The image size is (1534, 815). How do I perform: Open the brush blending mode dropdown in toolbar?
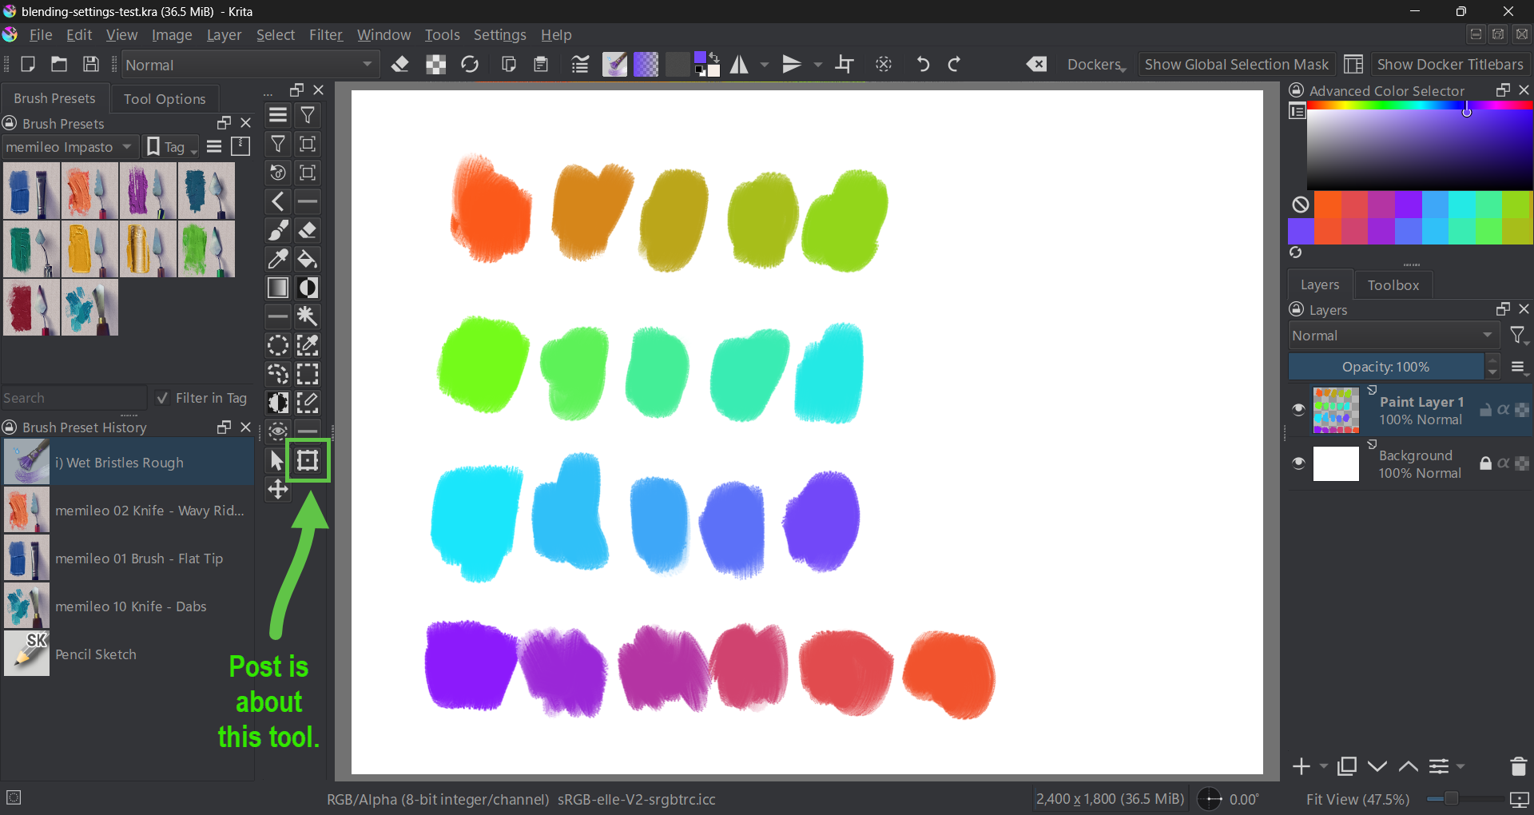[x=249, y=65]
